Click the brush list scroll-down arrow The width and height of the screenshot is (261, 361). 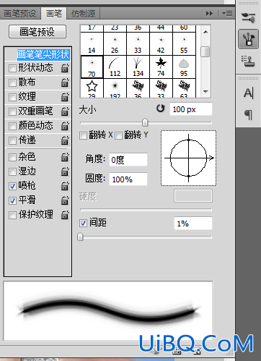[x=205, y=92]
